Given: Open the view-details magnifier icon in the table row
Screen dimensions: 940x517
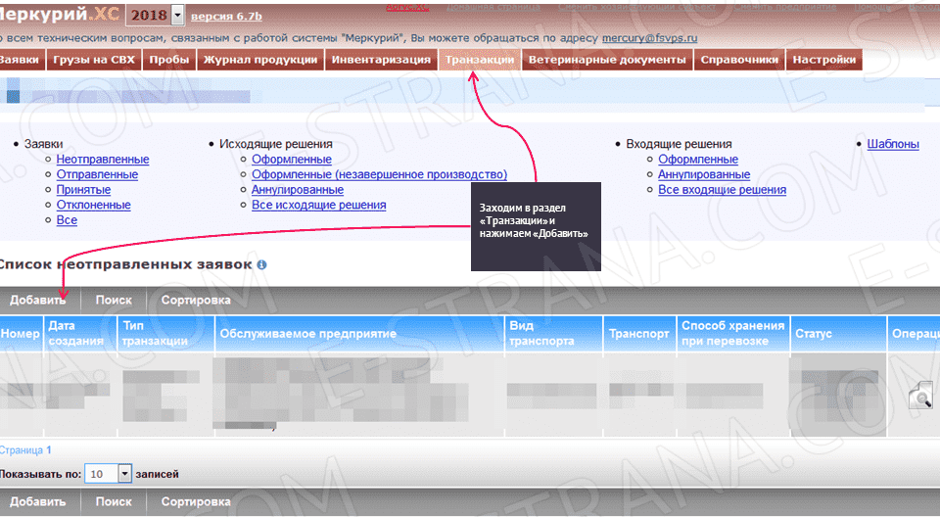Looking at the screenshot, I should 920,396.
